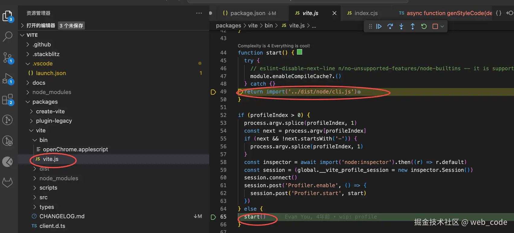Stop debugging with the red square
The width and height of the screenshot is (514, 233).
[x=435, y=27]
